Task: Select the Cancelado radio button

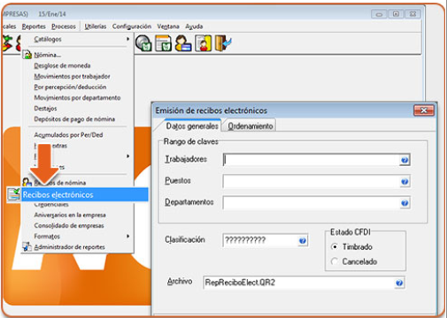Action: [335, 261]
